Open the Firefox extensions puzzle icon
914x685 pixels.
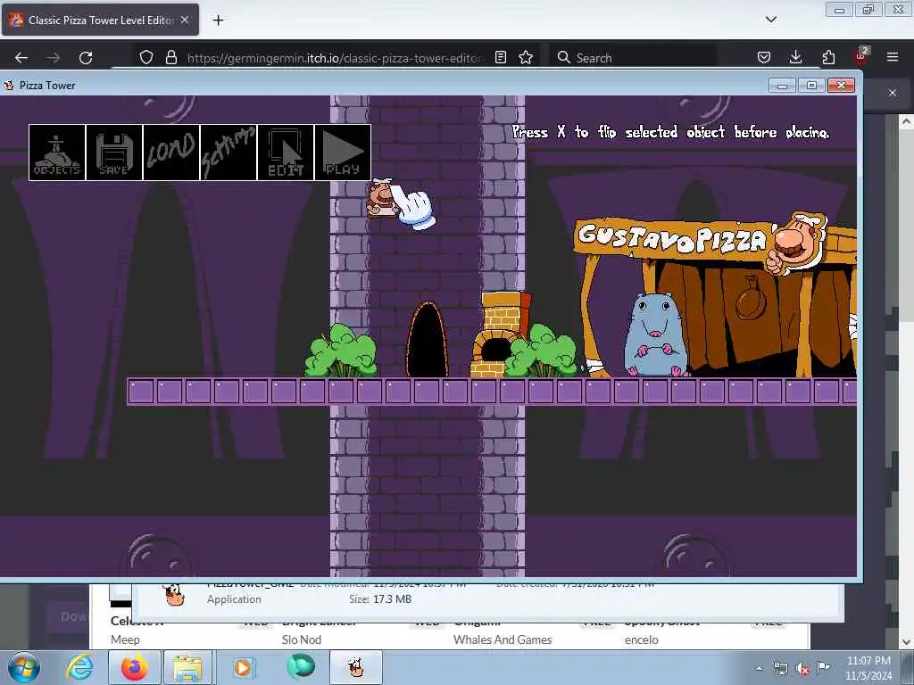tap(828, 58)
